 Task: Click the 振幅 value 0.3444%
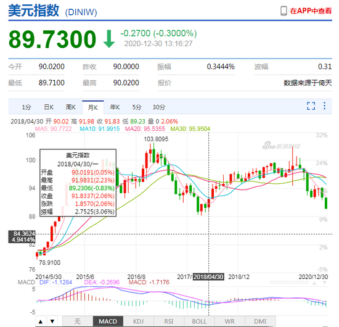[x=221, y=67]
